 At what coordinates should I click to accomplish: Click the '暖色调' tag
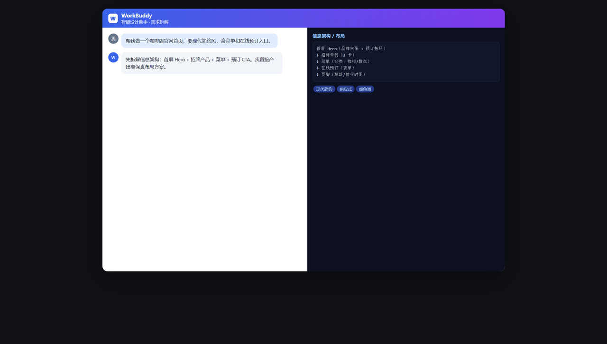(x=365, y=89)
